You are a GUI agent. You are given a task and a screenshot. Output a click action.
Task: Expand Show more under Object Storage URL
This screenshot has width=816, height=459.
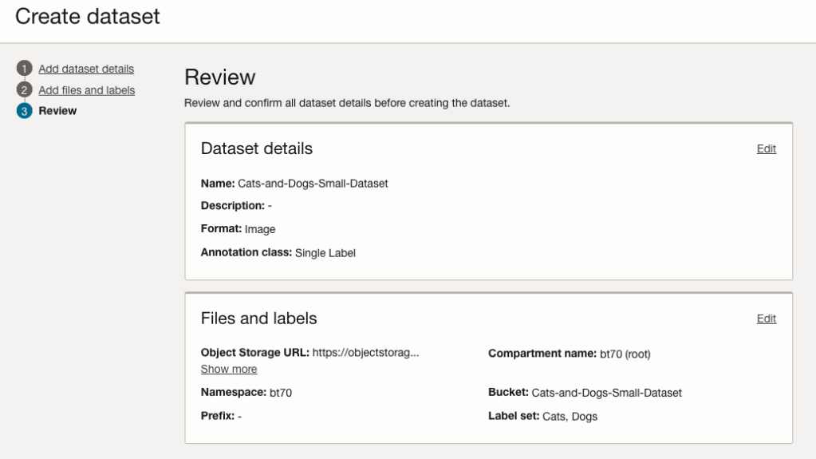[229, 369]
